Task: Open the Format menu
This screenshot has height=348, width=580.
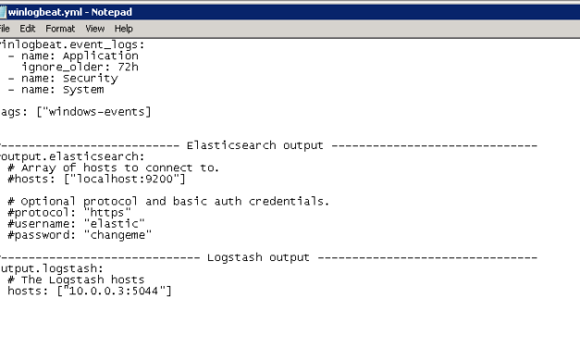Action: tap(60, 29)
